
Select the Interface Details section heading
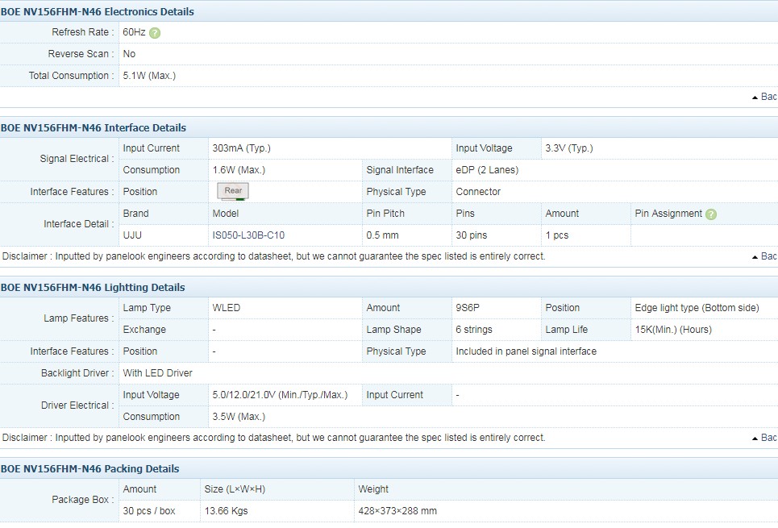94,128
